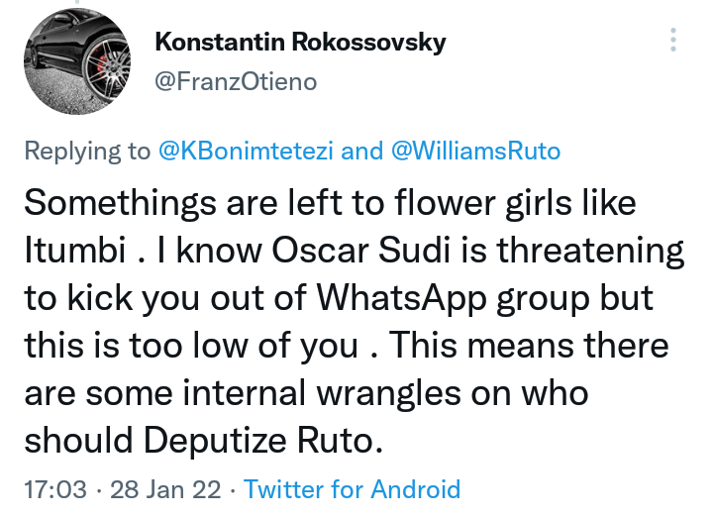
Task: Click the word 'threatening' in the tweet
Action: [590, 251]
